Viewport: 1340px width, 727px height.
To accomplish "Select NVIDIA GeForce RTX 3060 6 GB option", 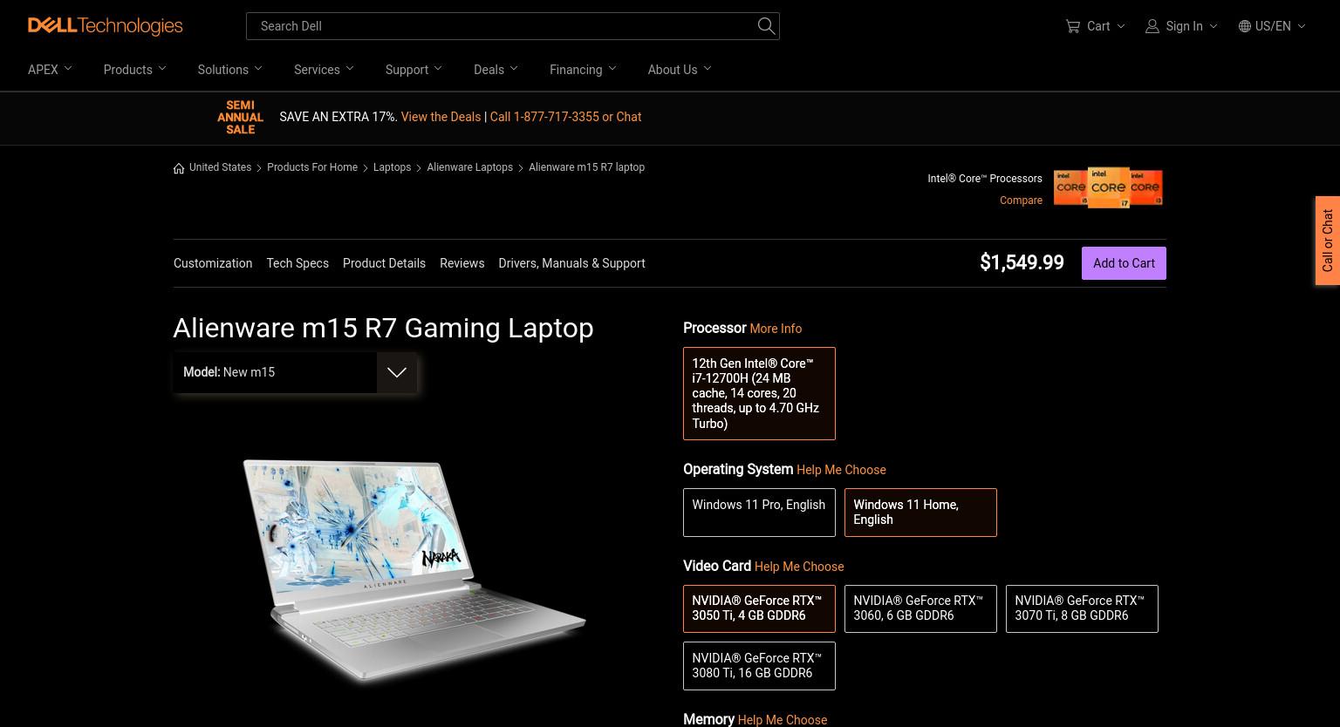I will click(920, 608).
